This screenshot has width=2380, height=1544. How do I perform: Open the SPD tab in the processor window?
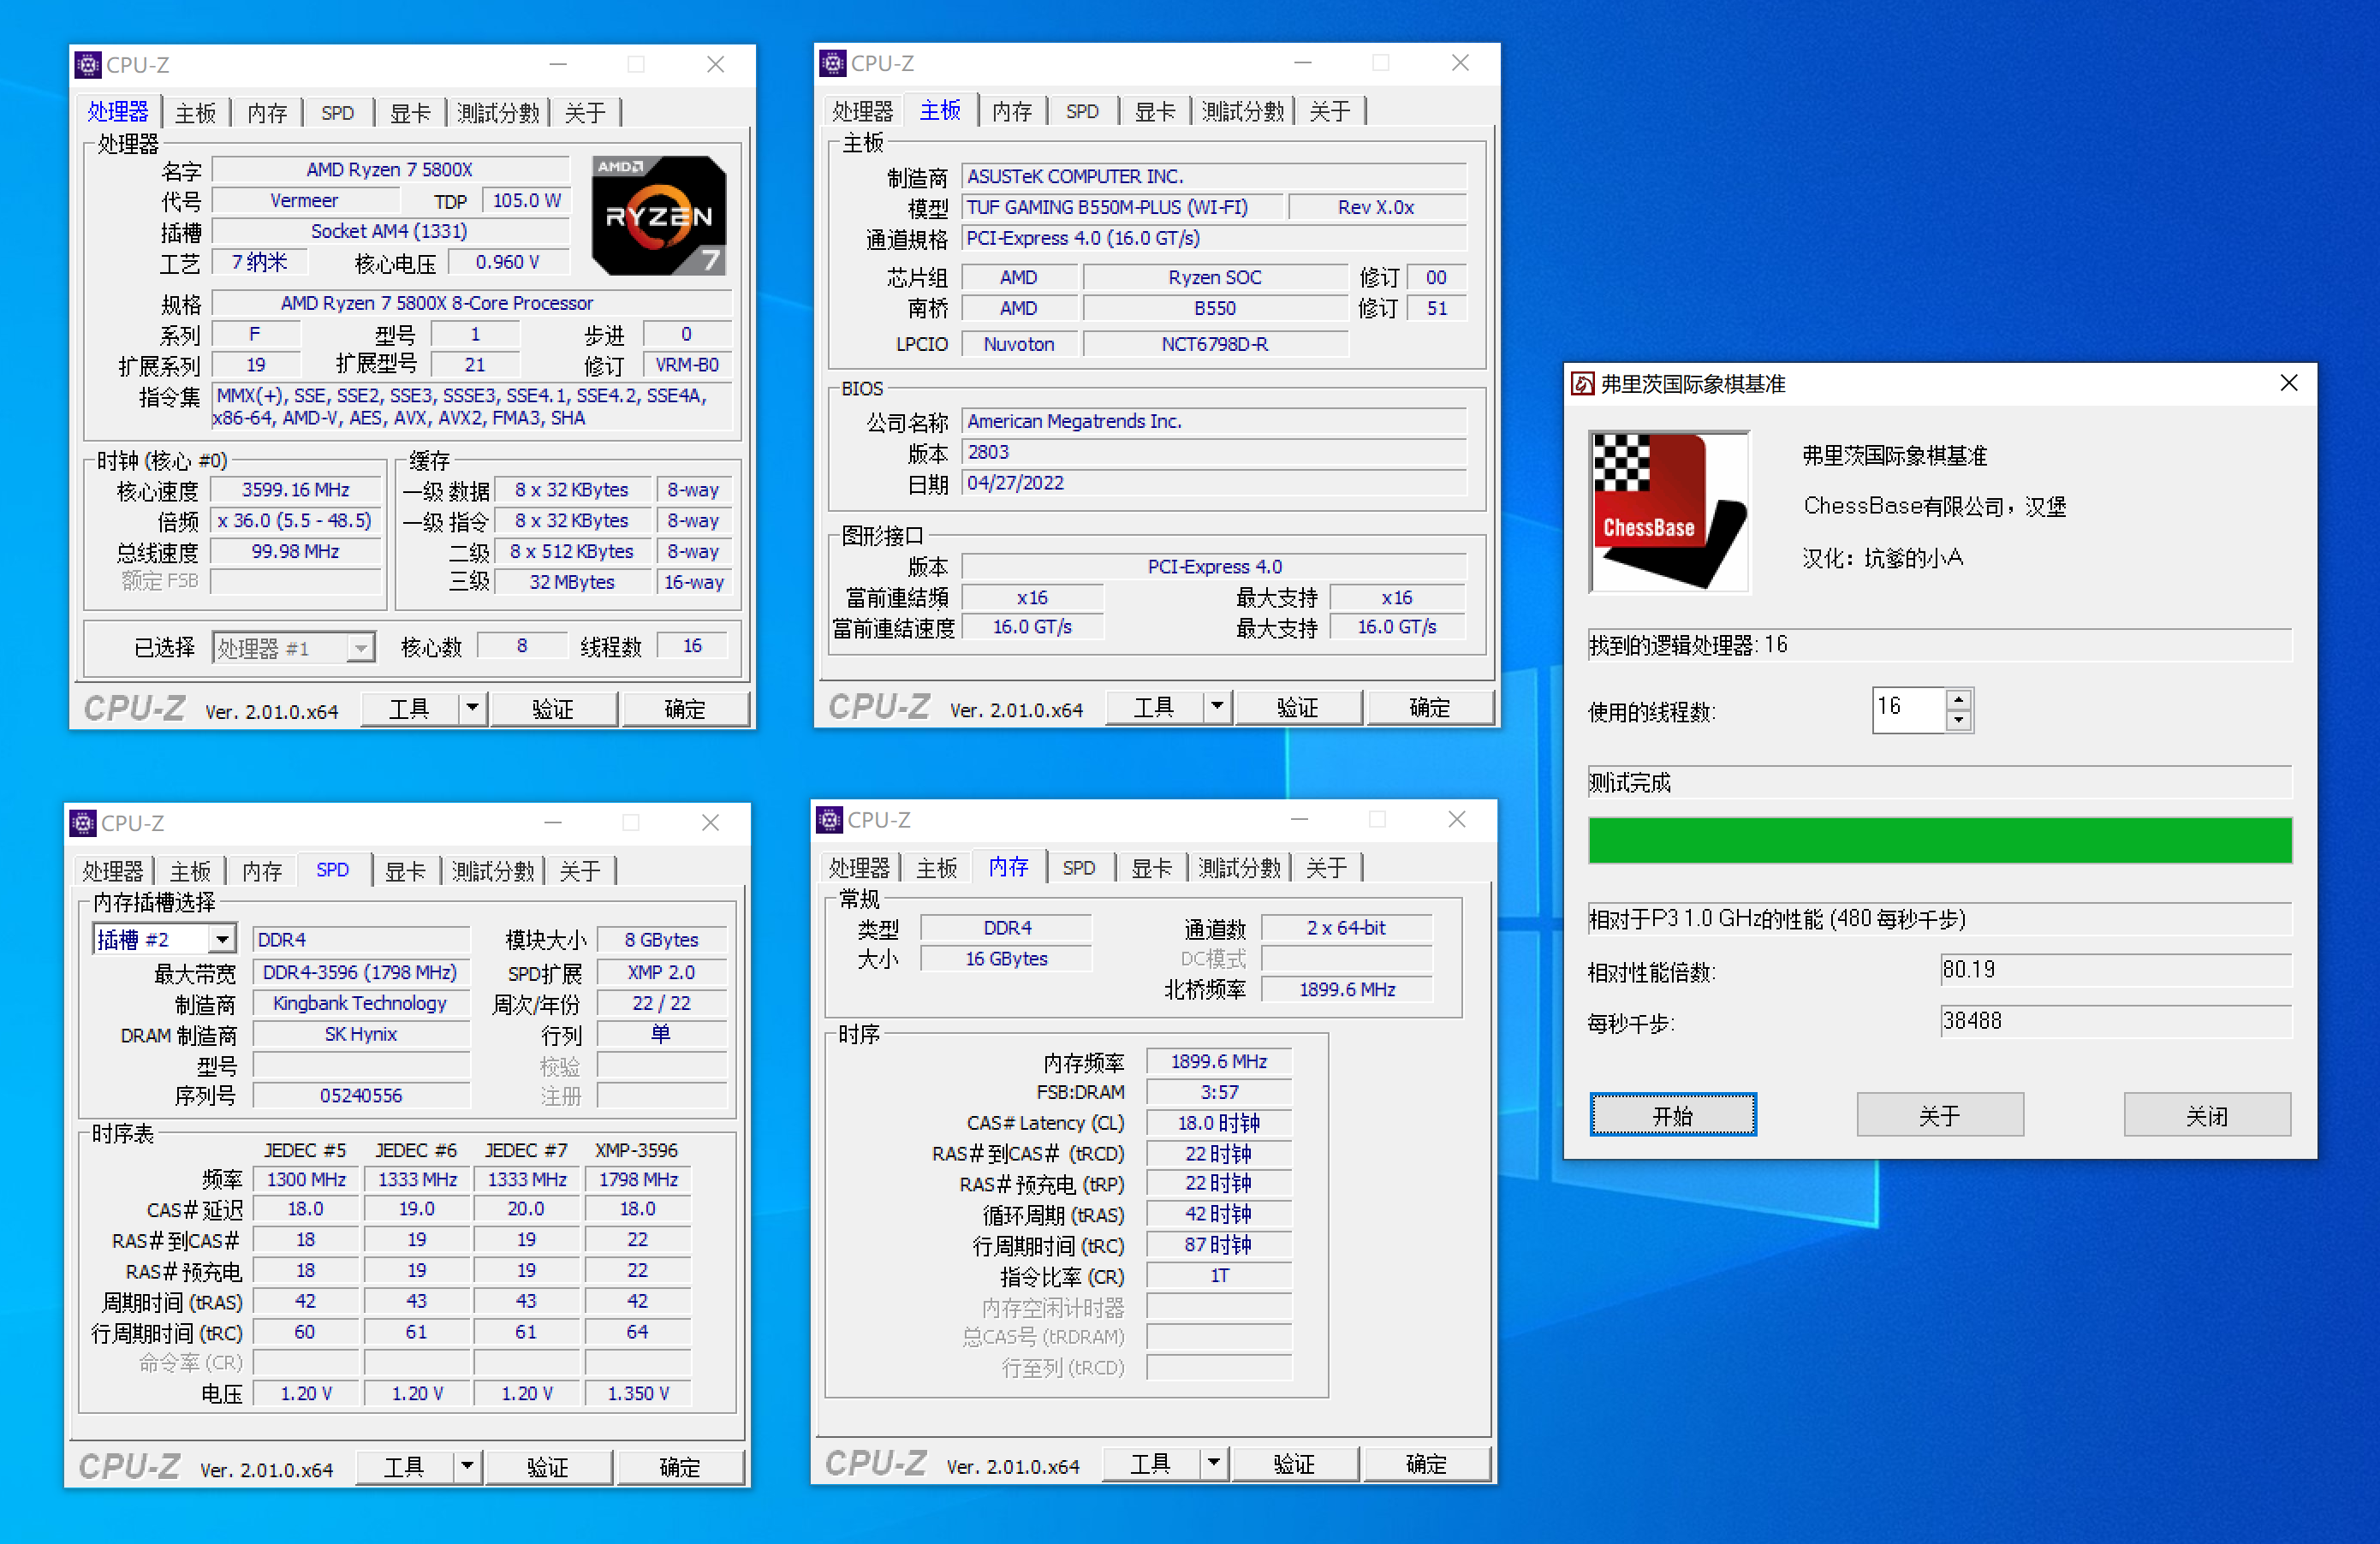click(338, 113)
